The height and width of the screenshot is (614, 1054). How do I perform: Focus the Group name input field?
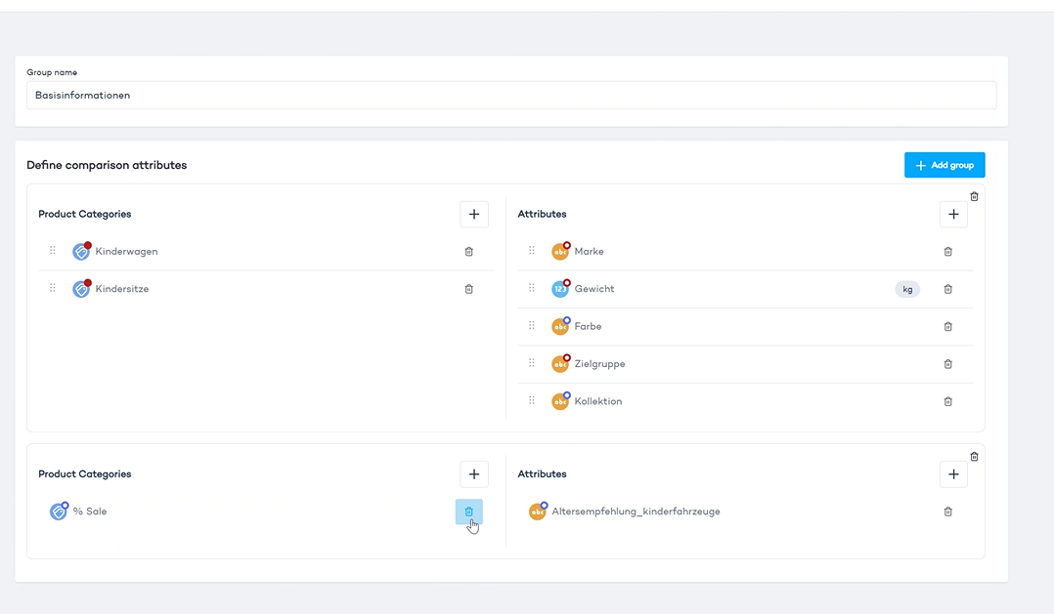(510, 96)
